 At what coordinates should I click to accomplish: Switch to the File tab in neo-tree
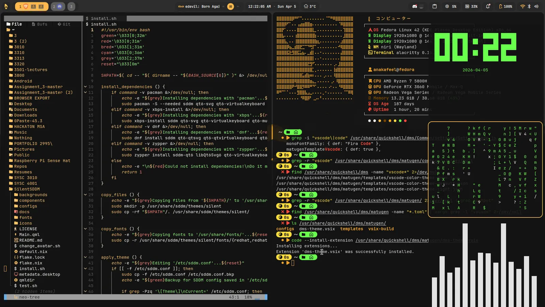pyautogui.click(x=14, y=24)
